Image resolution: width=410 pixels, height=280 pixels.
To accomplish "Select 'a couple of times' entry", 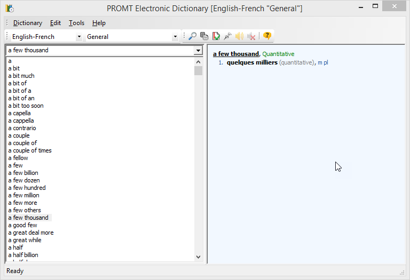I will 30,150.
